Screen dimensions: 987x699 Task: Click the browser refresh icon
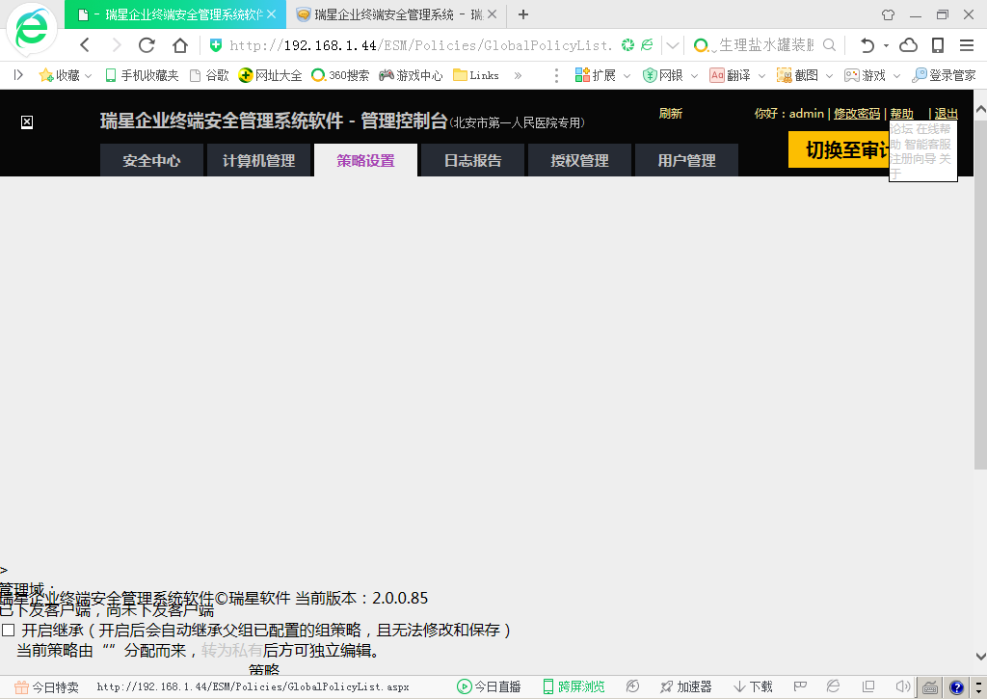coord(147,45)
